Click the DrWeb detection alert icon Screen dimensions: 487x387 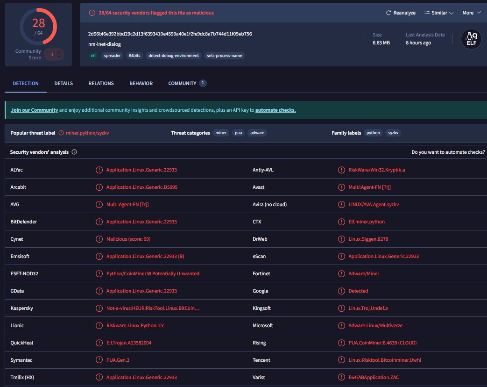click(x=341, y=239)
